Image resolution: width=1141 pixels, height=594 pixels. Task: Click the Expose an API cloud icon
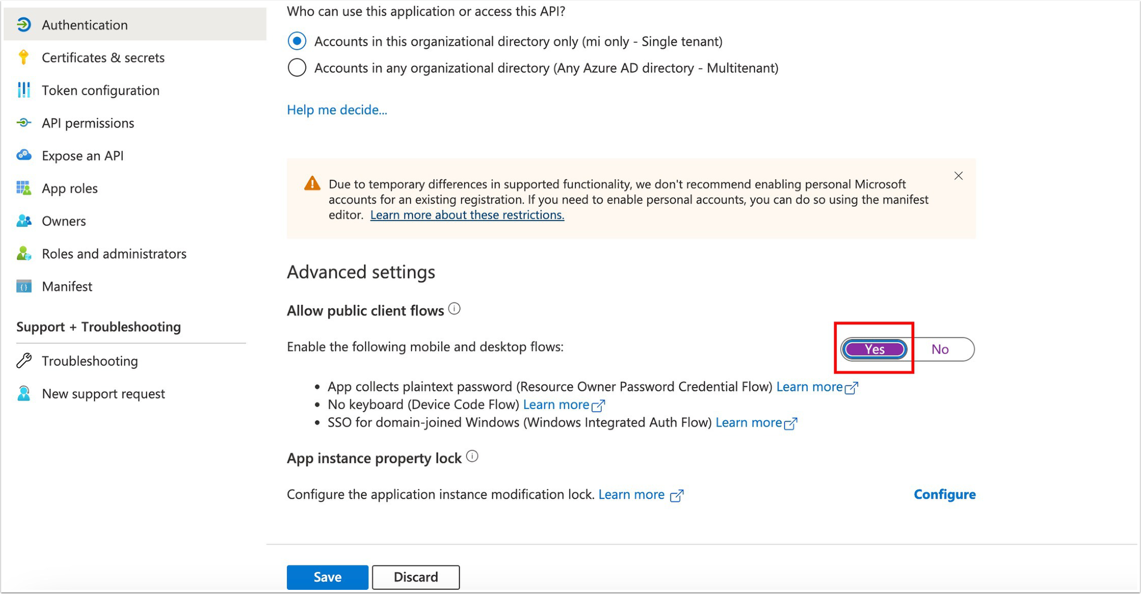click(23, 155)
